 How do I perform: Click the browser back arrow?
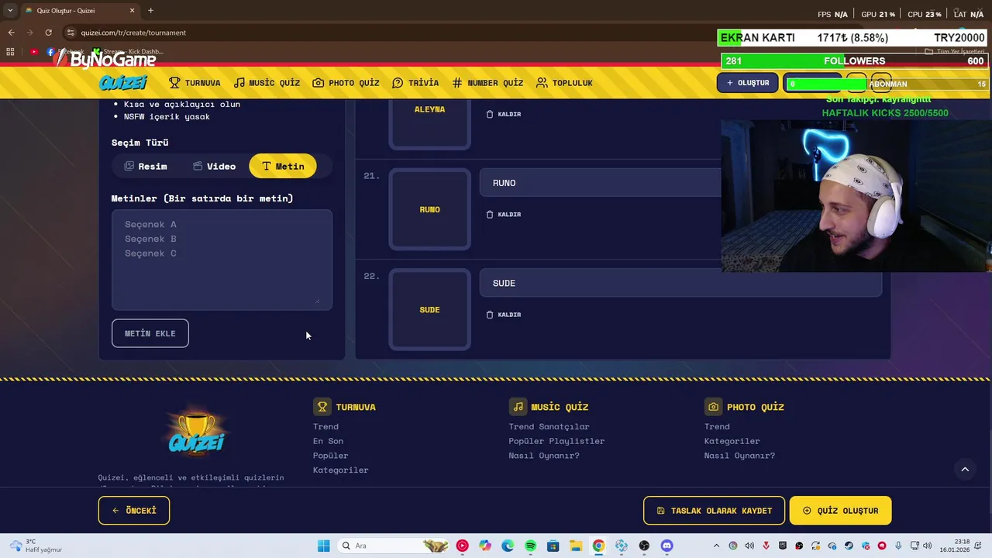point(11,33)
